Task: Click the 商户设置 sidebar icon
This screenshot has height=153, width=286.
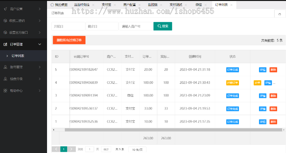Action: coord(5,9)
